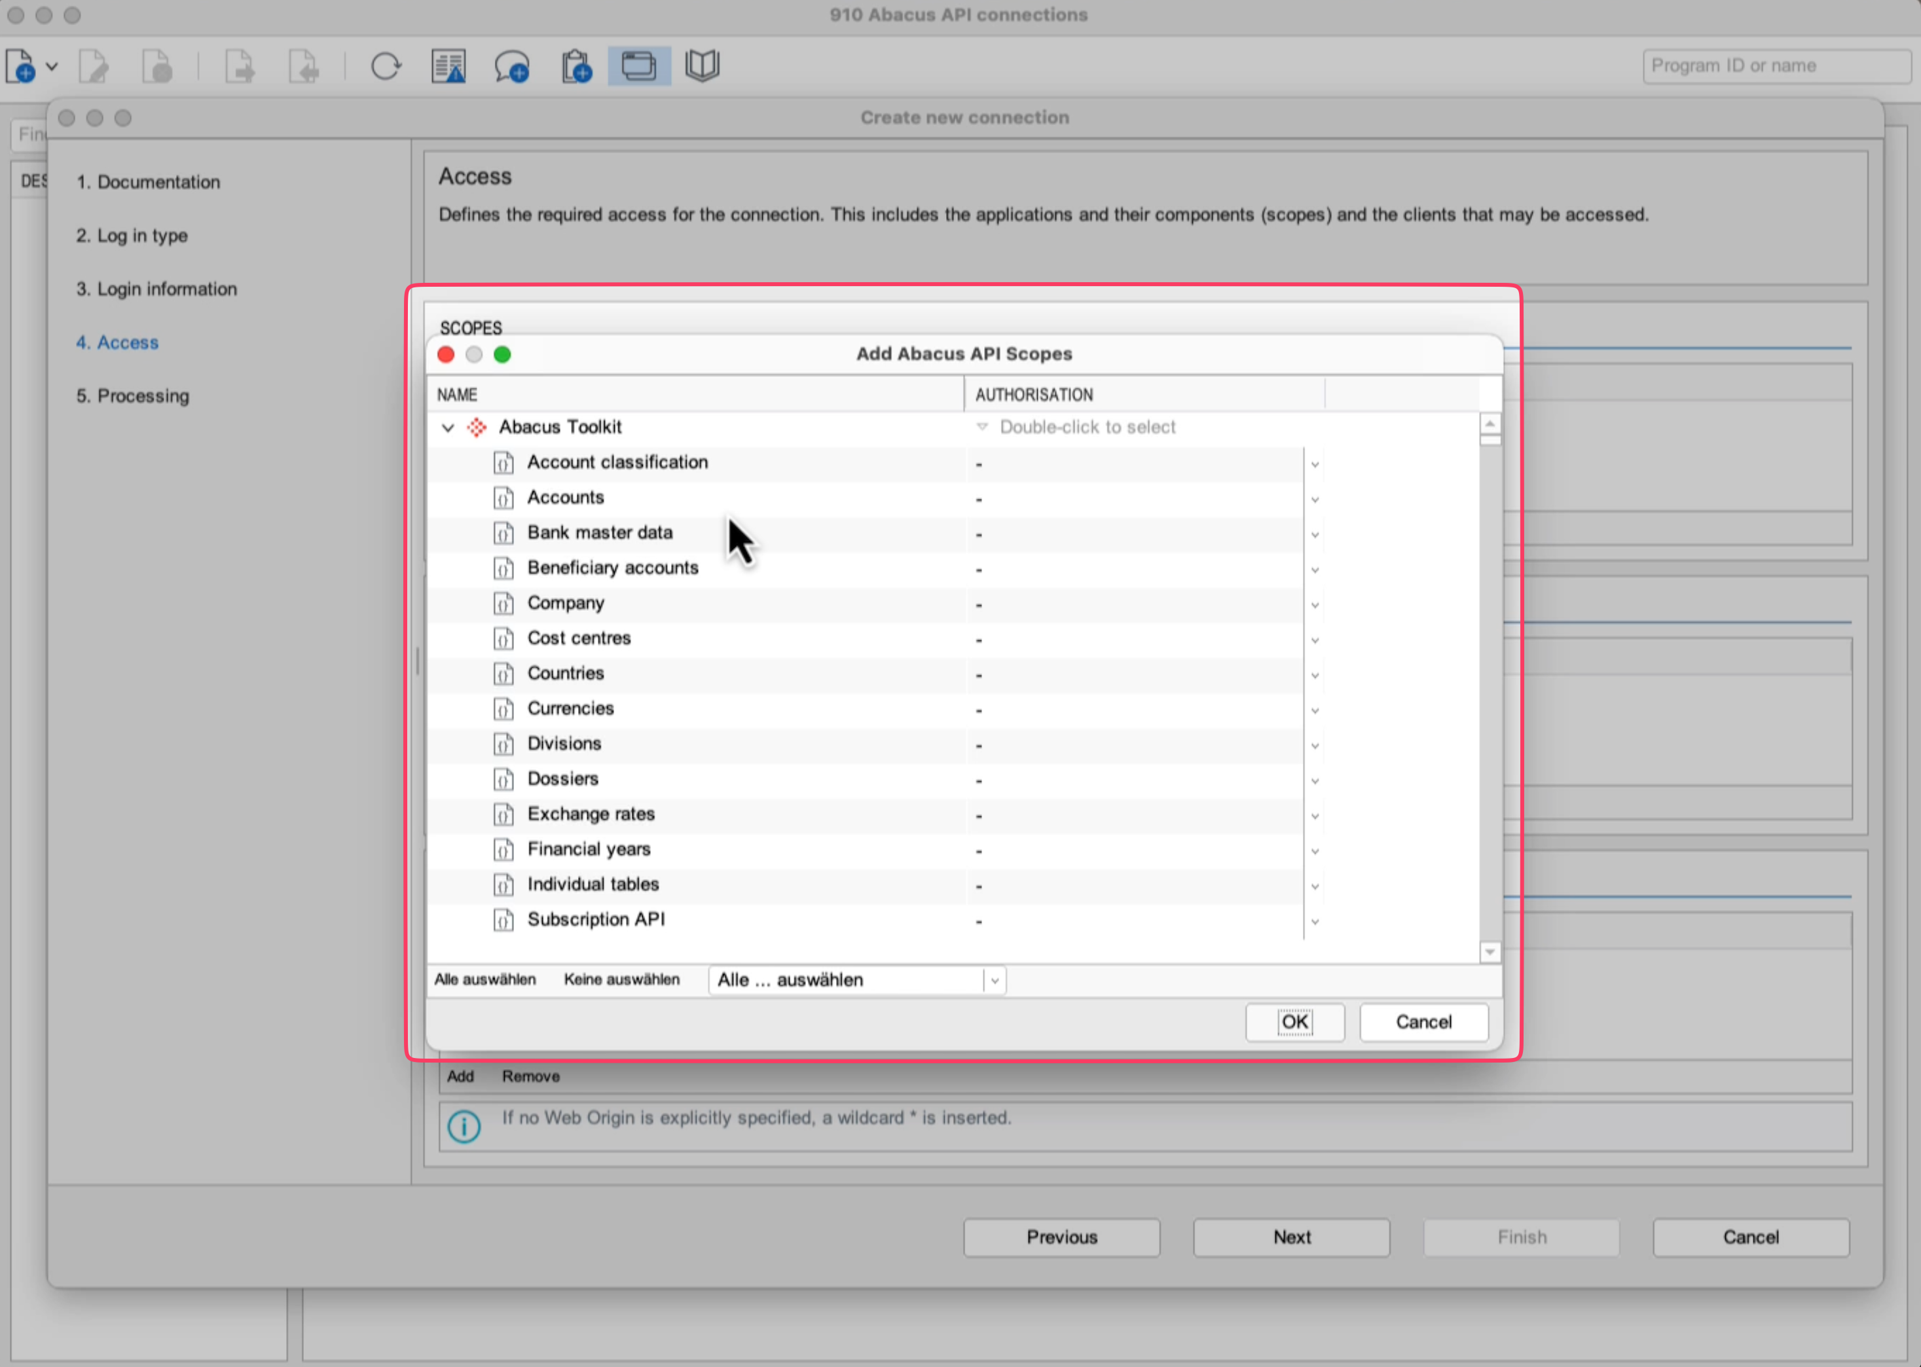This screenshot has width=1921, height=1367.
Task: Go to wizard step 4. Access
Action: pos(117,342)
